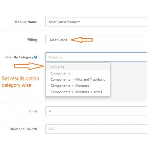Click the gray selected-categories box area
The width and height of the screenshot is (147, 147).
point(128,82)
